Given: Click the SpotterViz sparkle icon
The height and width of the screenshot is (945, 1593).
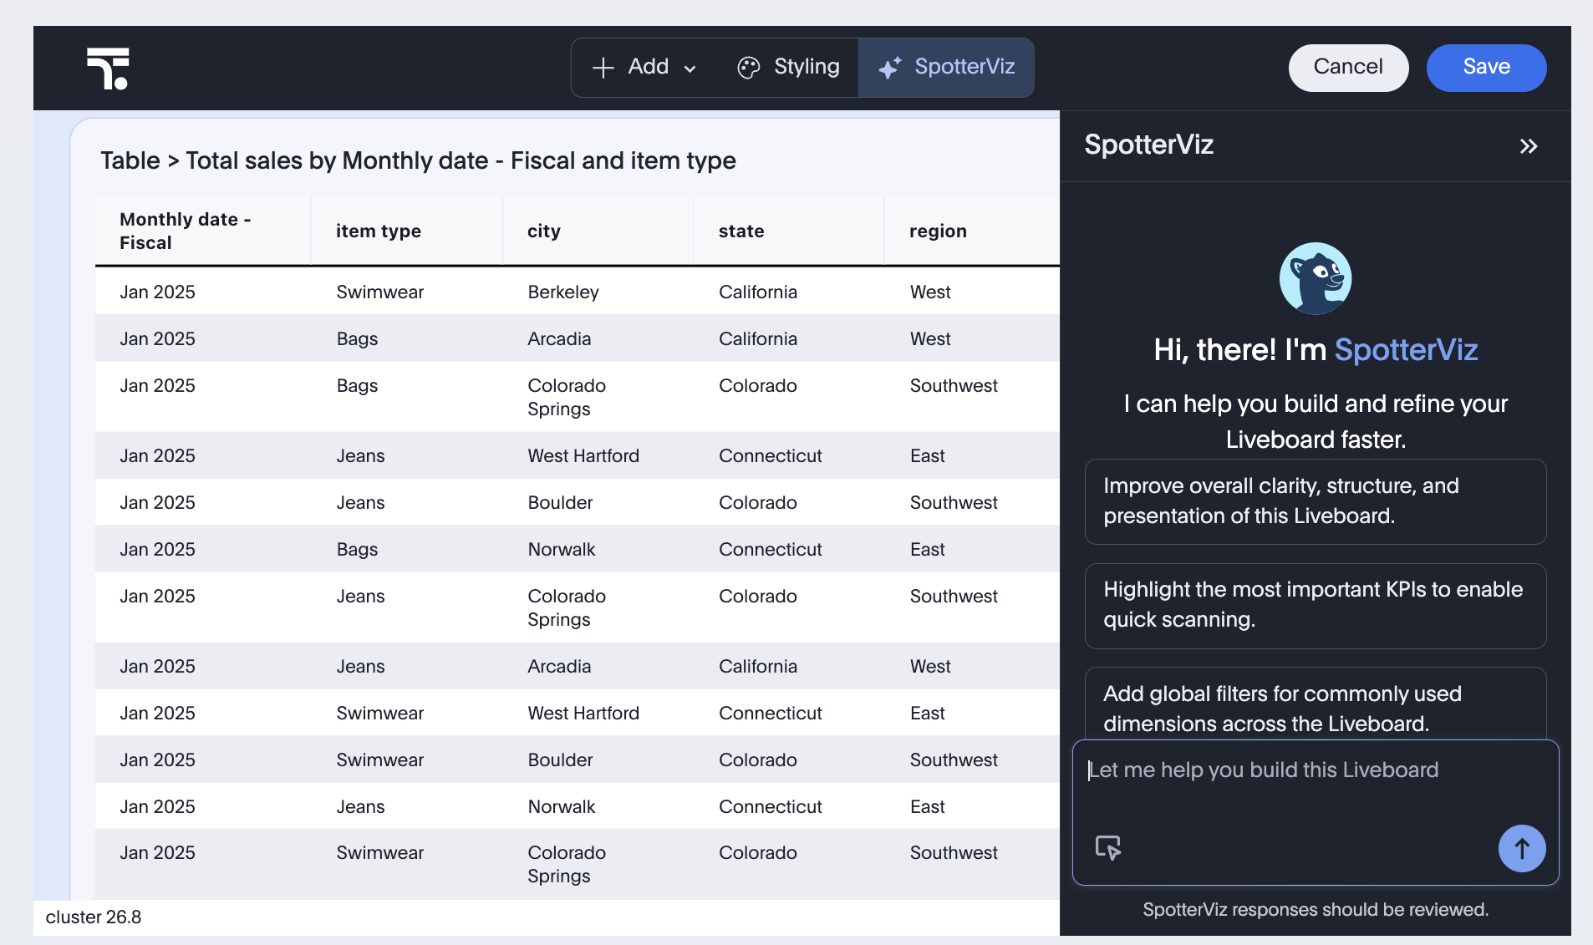Looking at the screenshot, I should (x=890, y=68).
